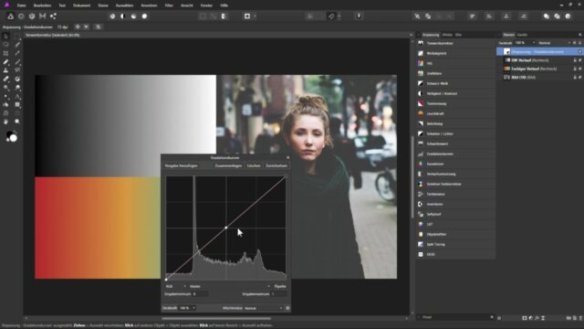Switch to the Stile tab
Viewport: 584px width, 329px height.
point(458,35)
